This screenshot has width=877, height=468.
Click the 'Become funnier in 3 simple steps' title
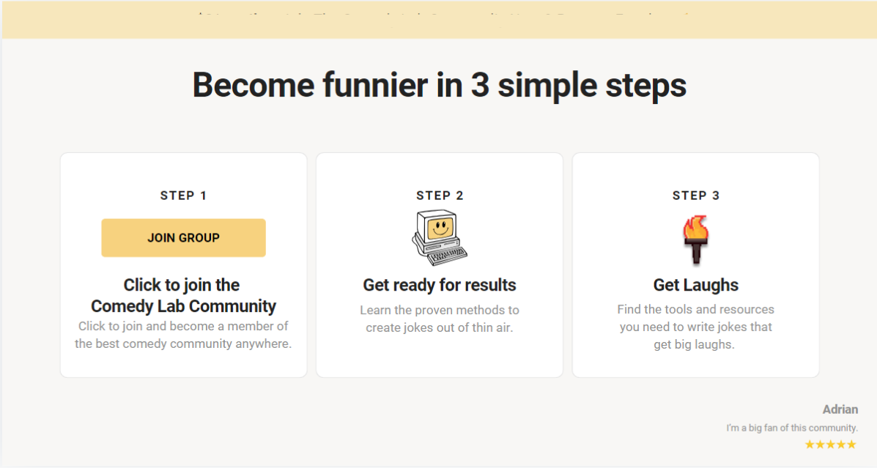pyautogui.click(x=439, y=85)
